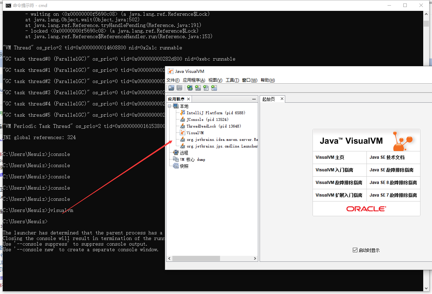Open the 文件(F) menu

coord(173,80)
